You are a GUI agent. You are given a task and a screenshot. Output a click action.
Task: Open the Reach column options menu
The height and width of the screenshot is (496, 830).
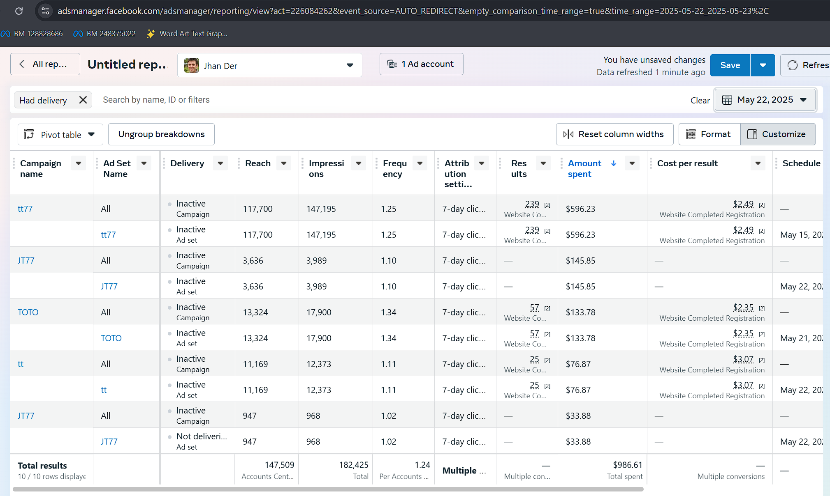click(284, 163)
